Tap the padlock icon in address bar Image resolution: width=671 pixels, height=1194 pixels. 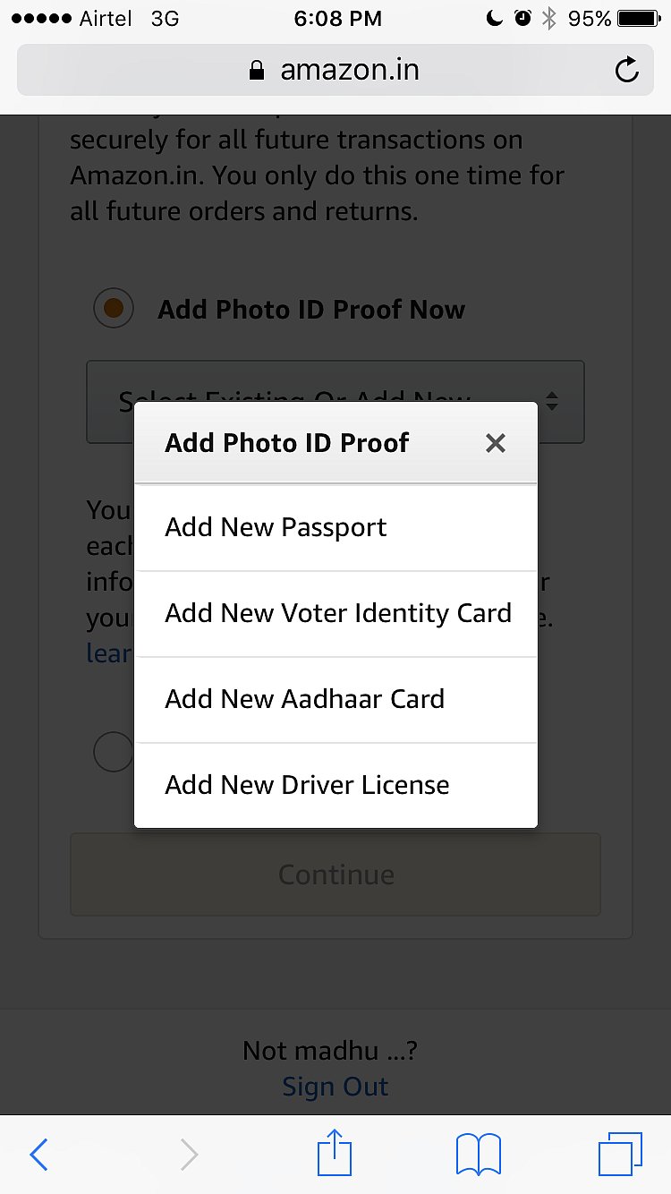tap(258, 71)
